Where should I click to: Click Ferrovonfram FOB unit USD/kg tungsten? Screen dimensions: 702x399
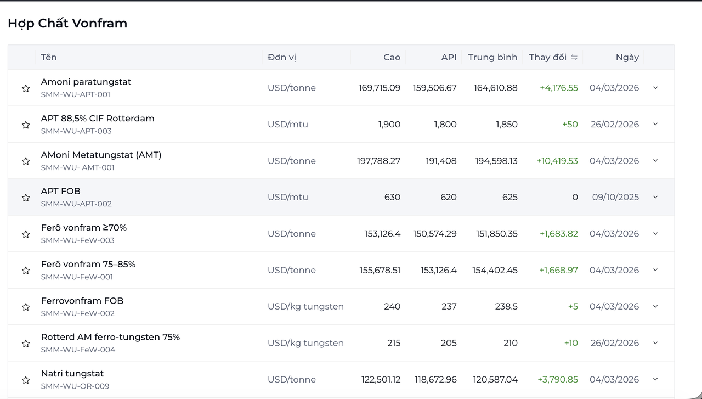(x=305, y=306)
